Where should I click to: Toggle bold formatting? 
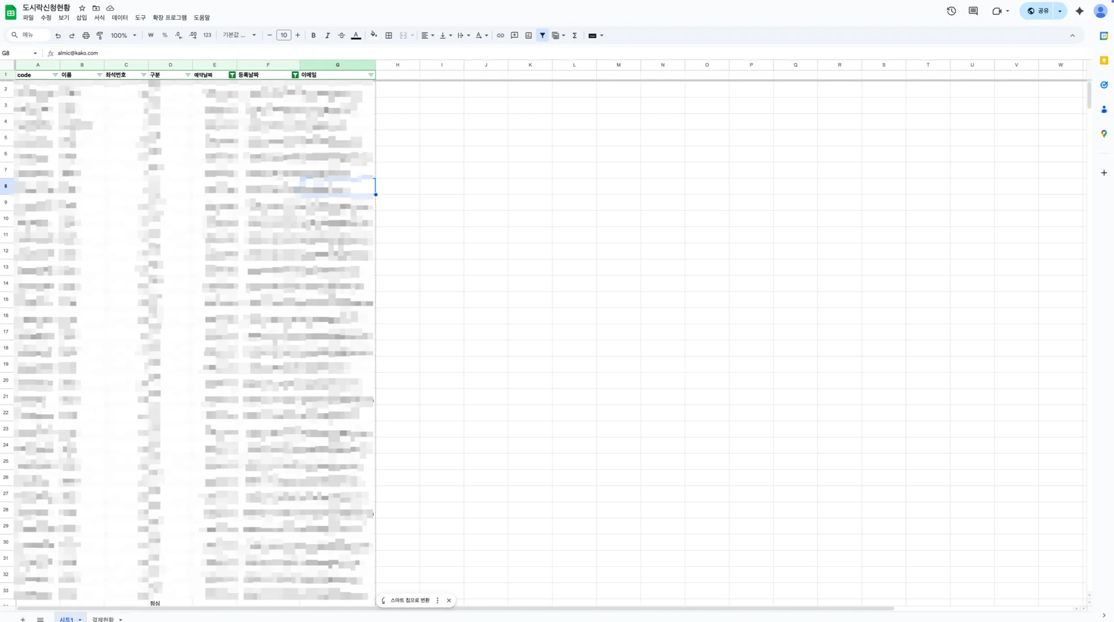[x=313, y=35]
